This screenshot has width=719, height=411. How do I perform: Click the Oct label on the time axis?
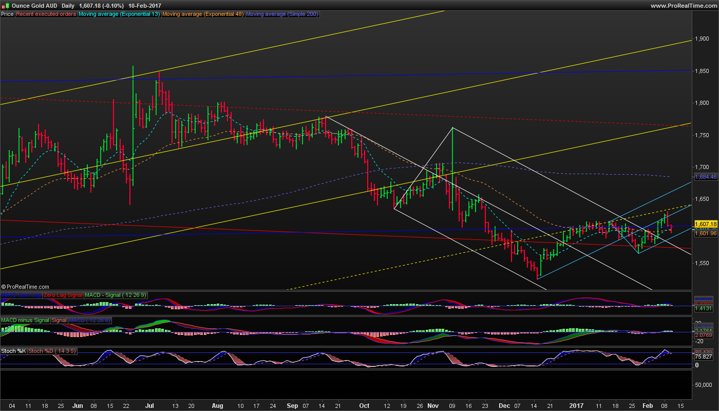(364, 405)
